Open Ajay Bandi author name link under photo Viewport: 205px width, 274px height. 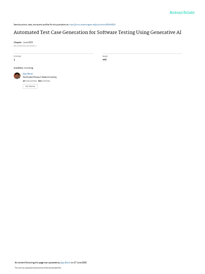tap(28, 74)
